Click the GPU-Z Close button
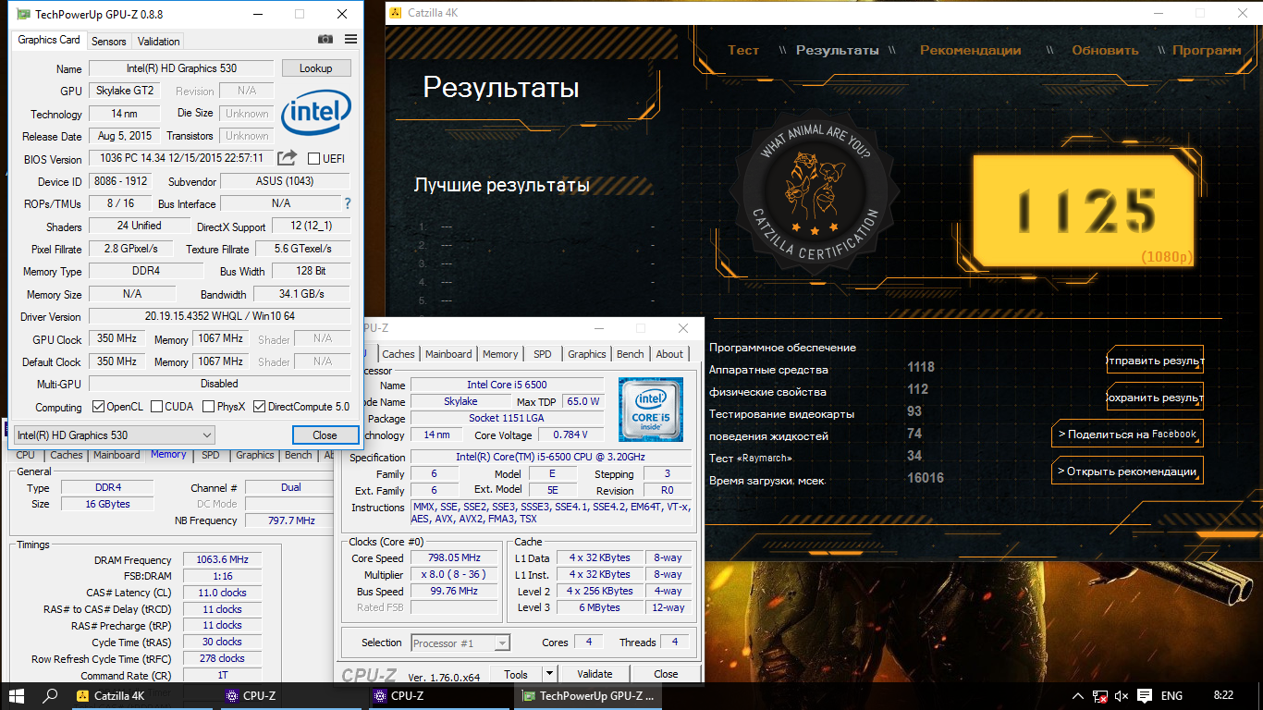The width and height of the screenshot is (1263, 710). coord(325,435)
